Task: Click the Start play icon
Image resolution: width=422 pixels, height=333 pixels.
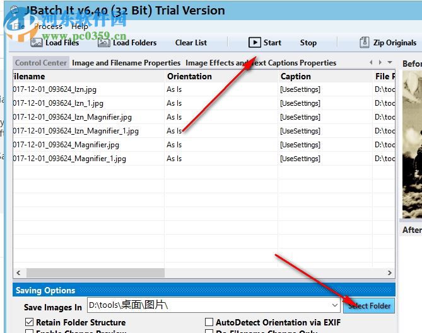Action: [x=255, y=42]
